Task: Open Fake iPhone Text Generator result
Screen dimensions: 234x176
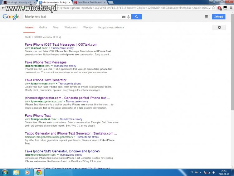Action: [46, 80]
